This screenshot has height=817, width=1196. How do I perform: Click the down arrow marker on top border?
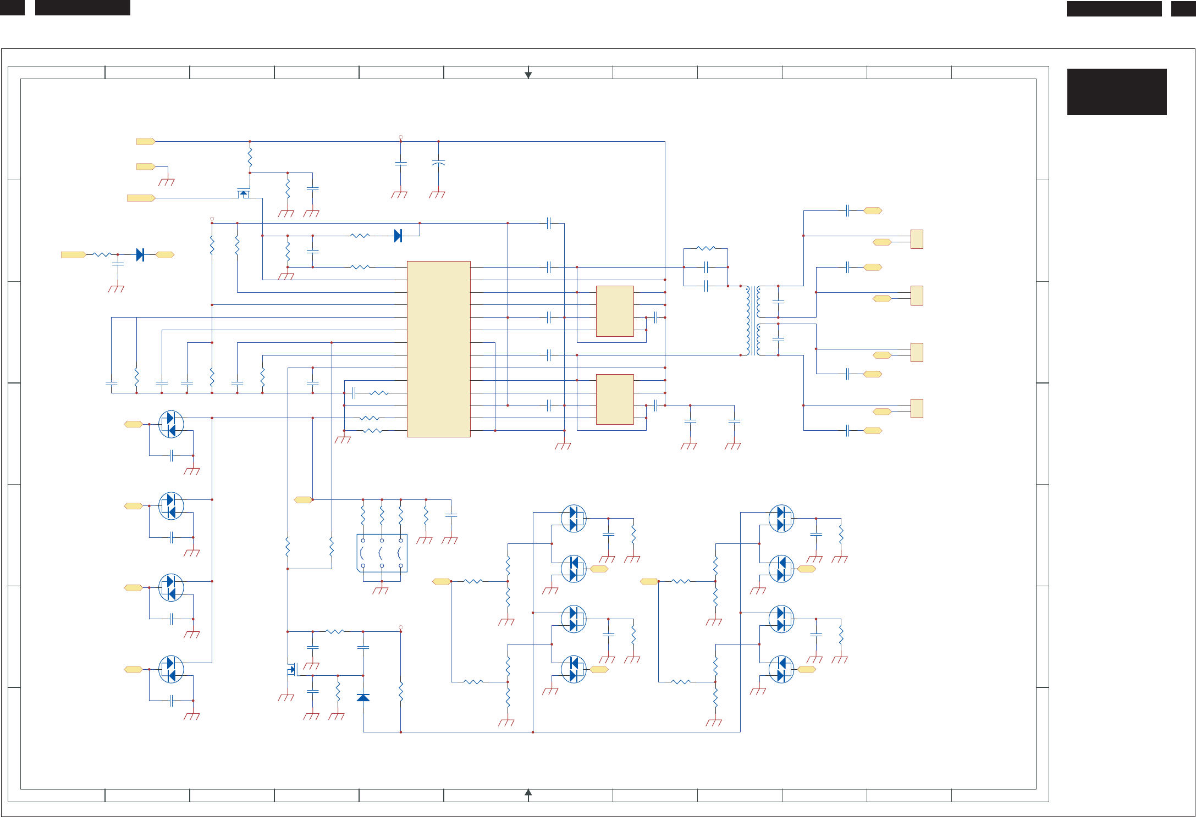528,75
